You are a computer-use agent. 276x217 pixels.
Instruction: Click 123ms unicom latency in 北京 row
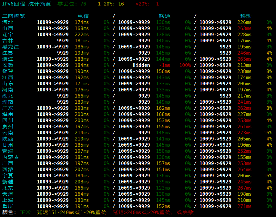163,188
